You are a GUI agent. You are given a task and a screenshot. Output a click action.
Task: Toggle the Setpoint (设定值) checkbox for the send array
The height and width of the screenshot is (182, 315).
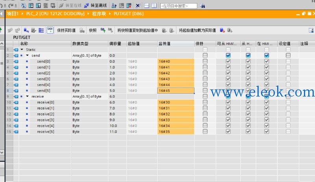[288, 56]
